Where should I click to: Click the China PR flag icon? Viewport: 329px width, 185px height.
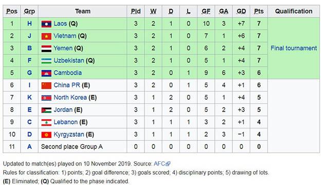[46, 86]
